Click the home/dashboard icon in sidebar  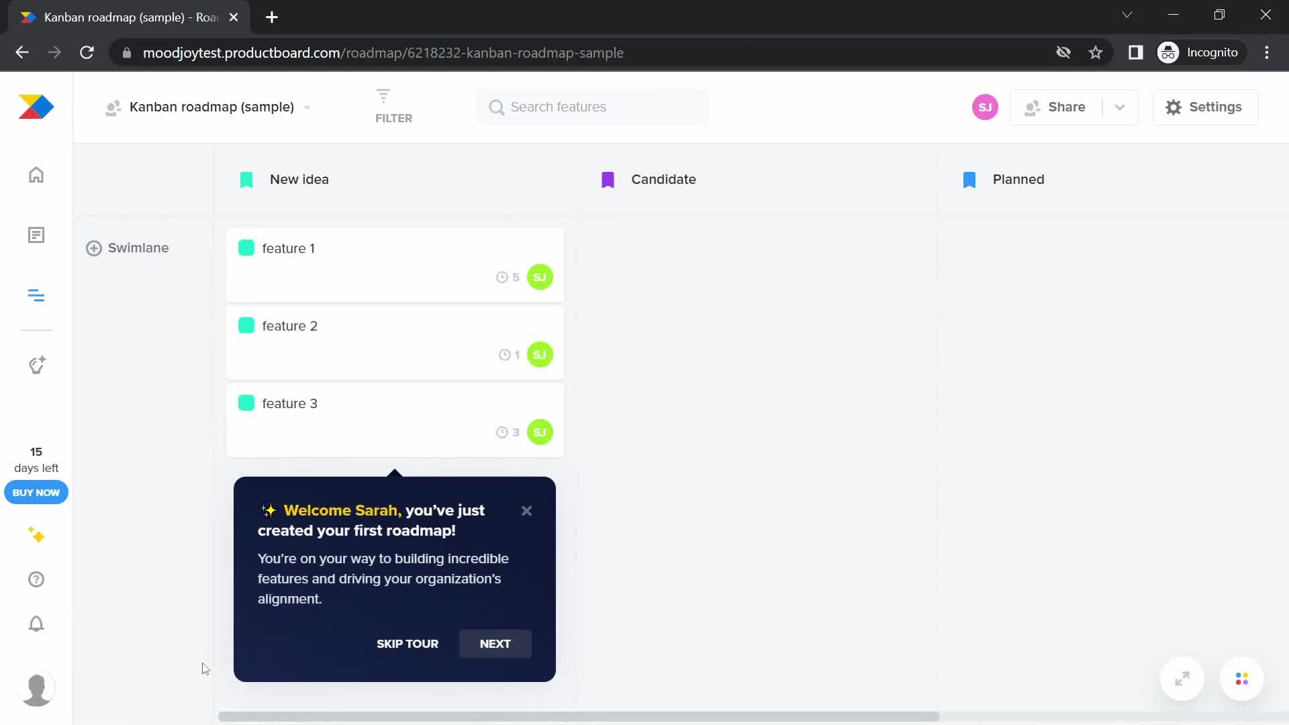coord(36,175)
